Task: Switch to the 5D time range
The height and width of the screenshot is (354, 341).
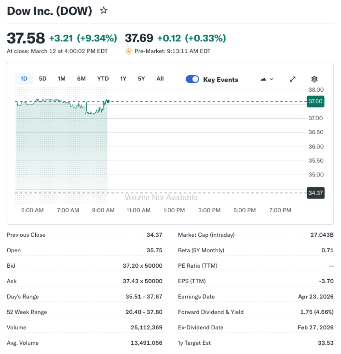Action: 43,78
